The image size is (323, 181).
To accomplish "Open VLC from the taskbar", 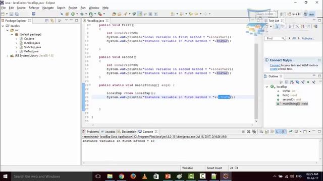I will point(144,176).
